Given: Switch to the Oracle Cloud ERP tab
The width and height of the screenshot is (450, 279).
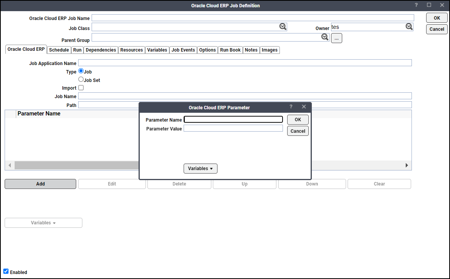Looking at the screenshot, I should coord(26,49).
